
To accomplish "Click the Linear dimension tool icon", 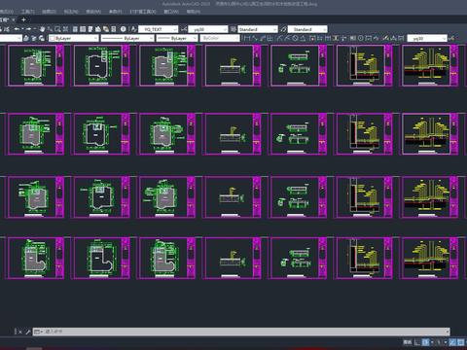I will pos(247,38).
